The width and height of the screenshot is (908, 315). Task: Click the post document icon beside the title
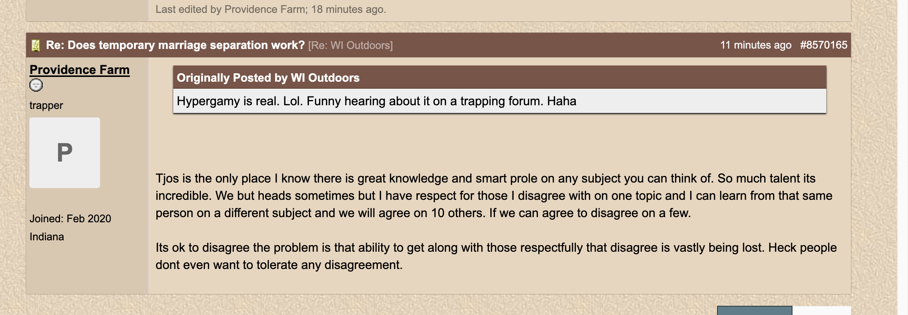[x=36, y=45]
